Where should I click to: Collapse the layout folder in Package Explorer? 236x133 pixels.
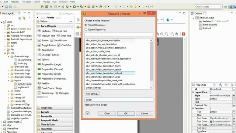pos(8,81)
